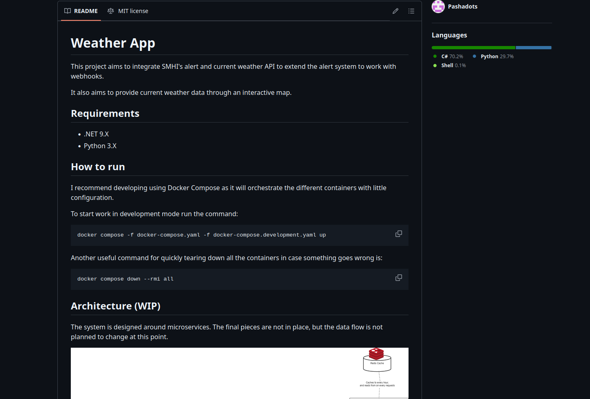Click the scale icon beside MIT license
The width and height of the screenshot is (590, 399).
(x=111, y=11)
